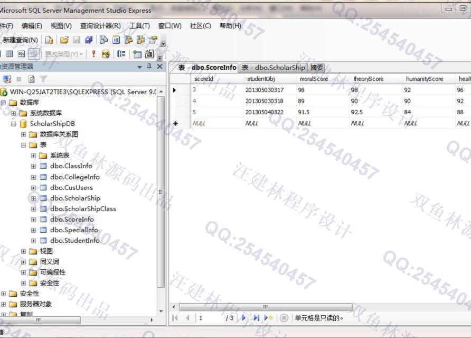471x338 pixels.
Task: Click the theoryScore value 92.5
Action: pos(356,112)
